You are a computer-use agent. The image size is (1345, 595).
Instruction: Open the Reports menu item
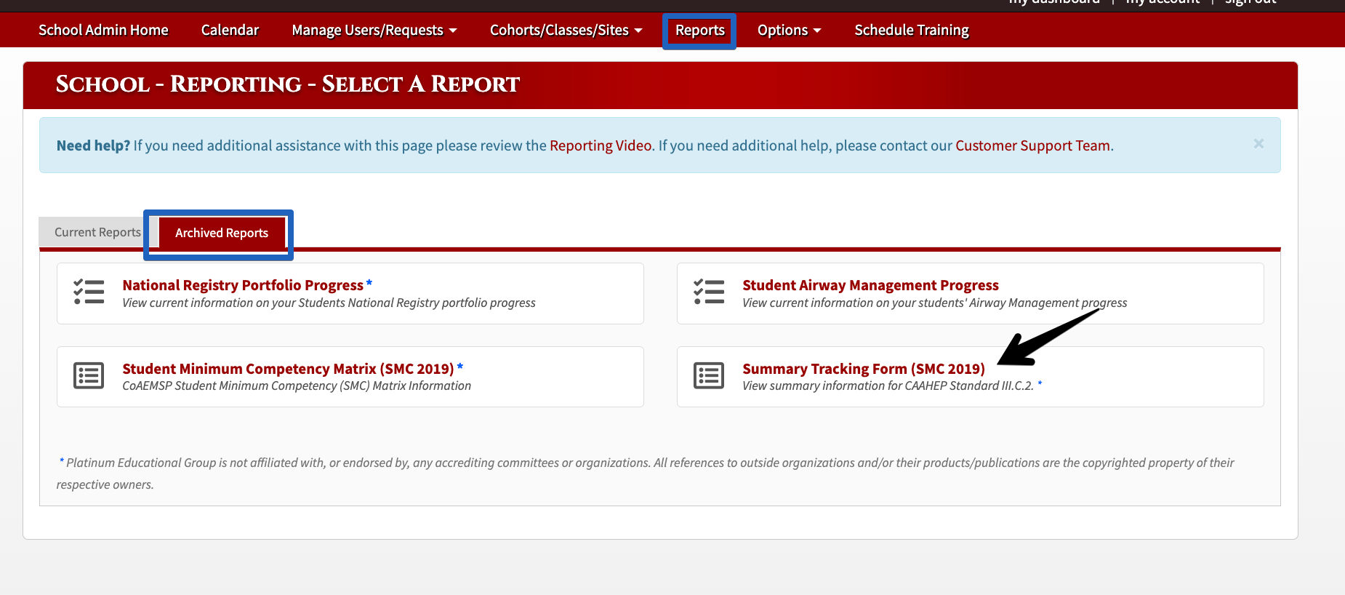pos(699,30)
